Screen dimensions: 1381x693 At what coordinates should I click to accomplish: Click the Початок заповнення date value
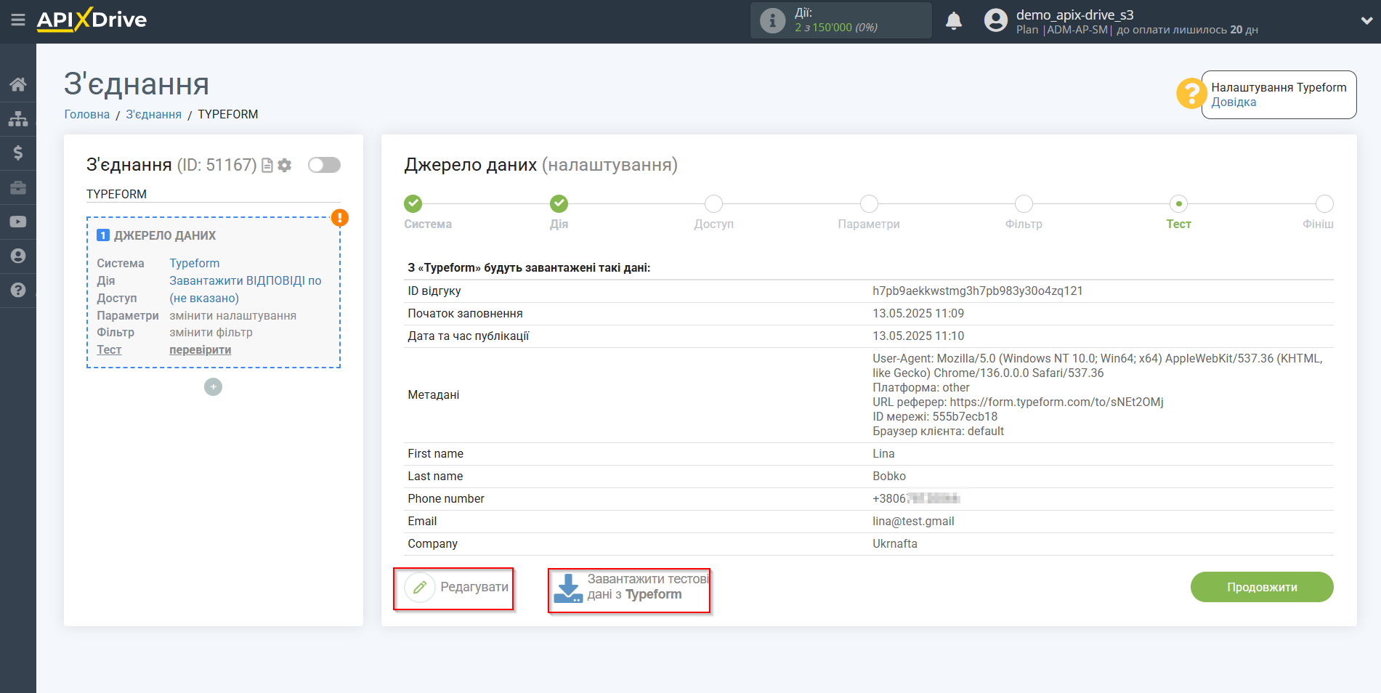[918, 313]
